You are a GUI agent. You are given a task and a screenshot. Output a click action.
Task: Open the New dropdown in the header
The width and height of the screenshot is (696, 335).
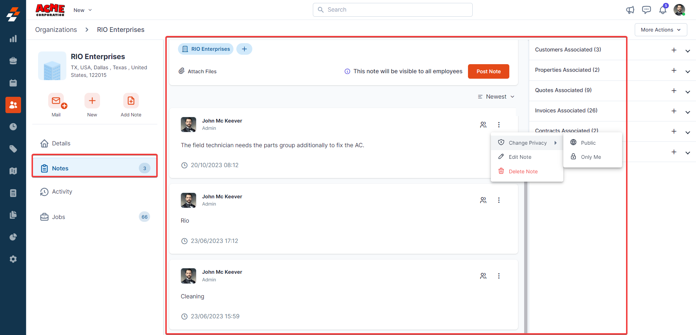[x=83, y=10]
